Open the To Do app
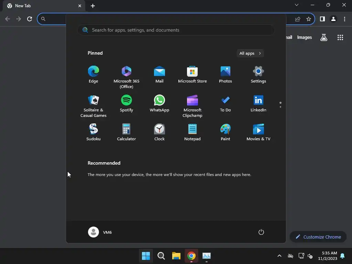This screenshot has height=264, width=352. click(225, 103)
